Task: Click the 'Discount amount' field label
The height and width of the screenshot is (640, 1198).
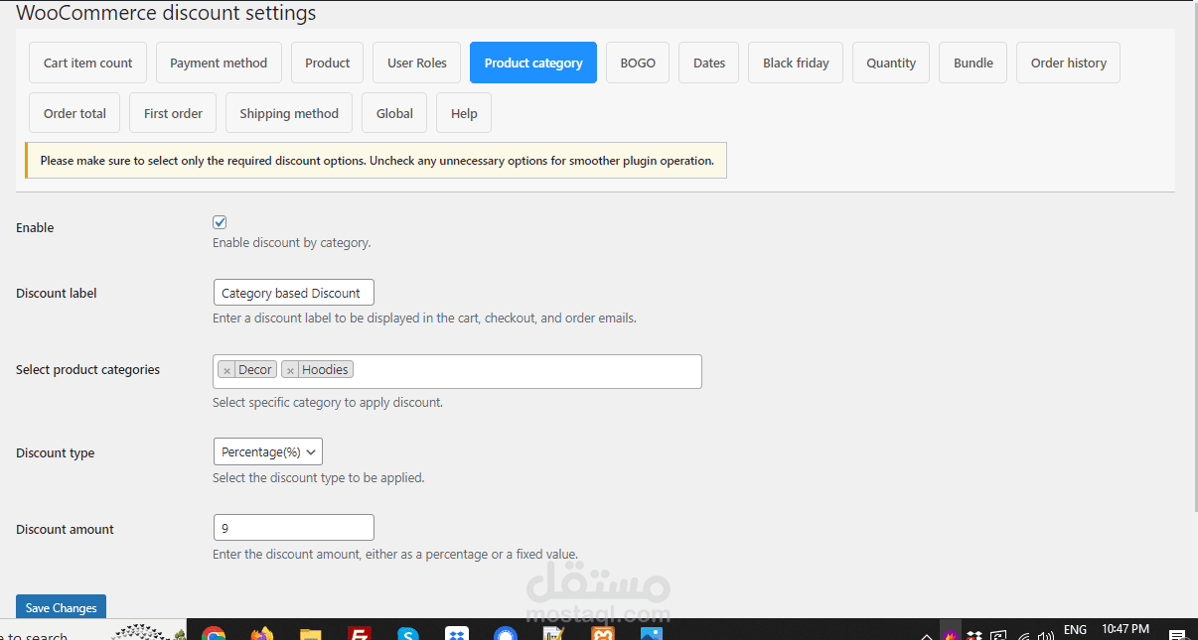Action: pyautogui.click(x=65, y=529)
